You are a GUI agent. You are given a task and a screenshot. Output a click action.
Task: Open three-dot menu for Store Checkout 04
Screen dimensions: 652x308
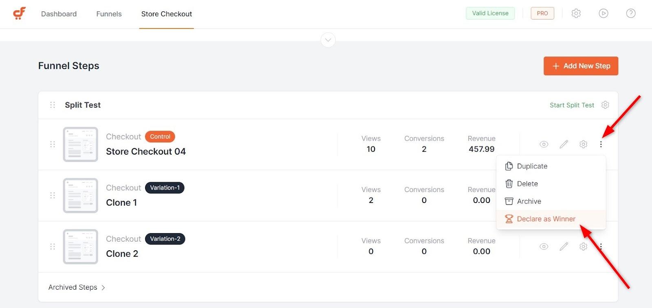click(x=601, y=144)
